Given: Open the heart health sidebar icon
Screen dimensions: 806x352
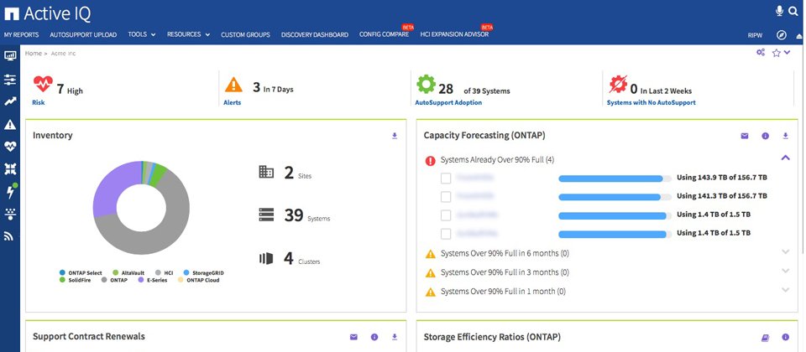Looking at the screenshot, I should [10, 147].
